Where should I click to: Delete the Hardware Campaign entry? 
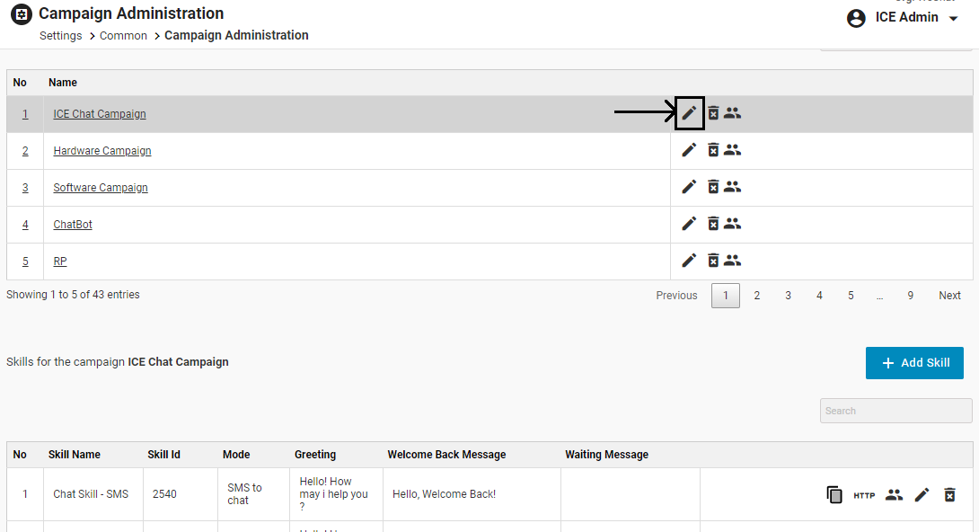(x=713, y=150)
